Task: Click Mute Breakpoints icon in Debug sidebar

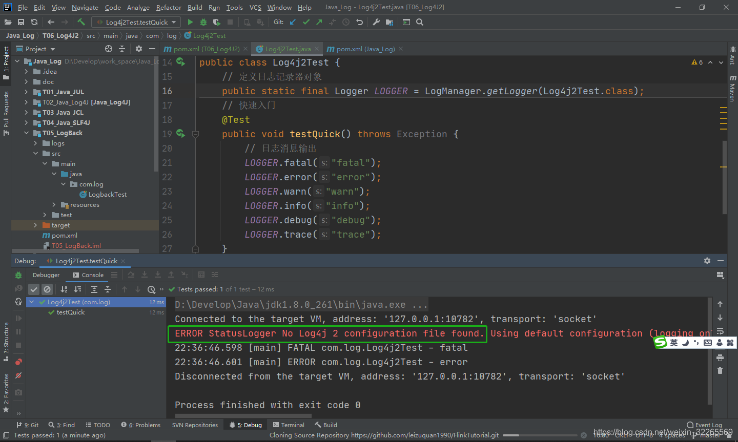Action: [x=18, y=375]
